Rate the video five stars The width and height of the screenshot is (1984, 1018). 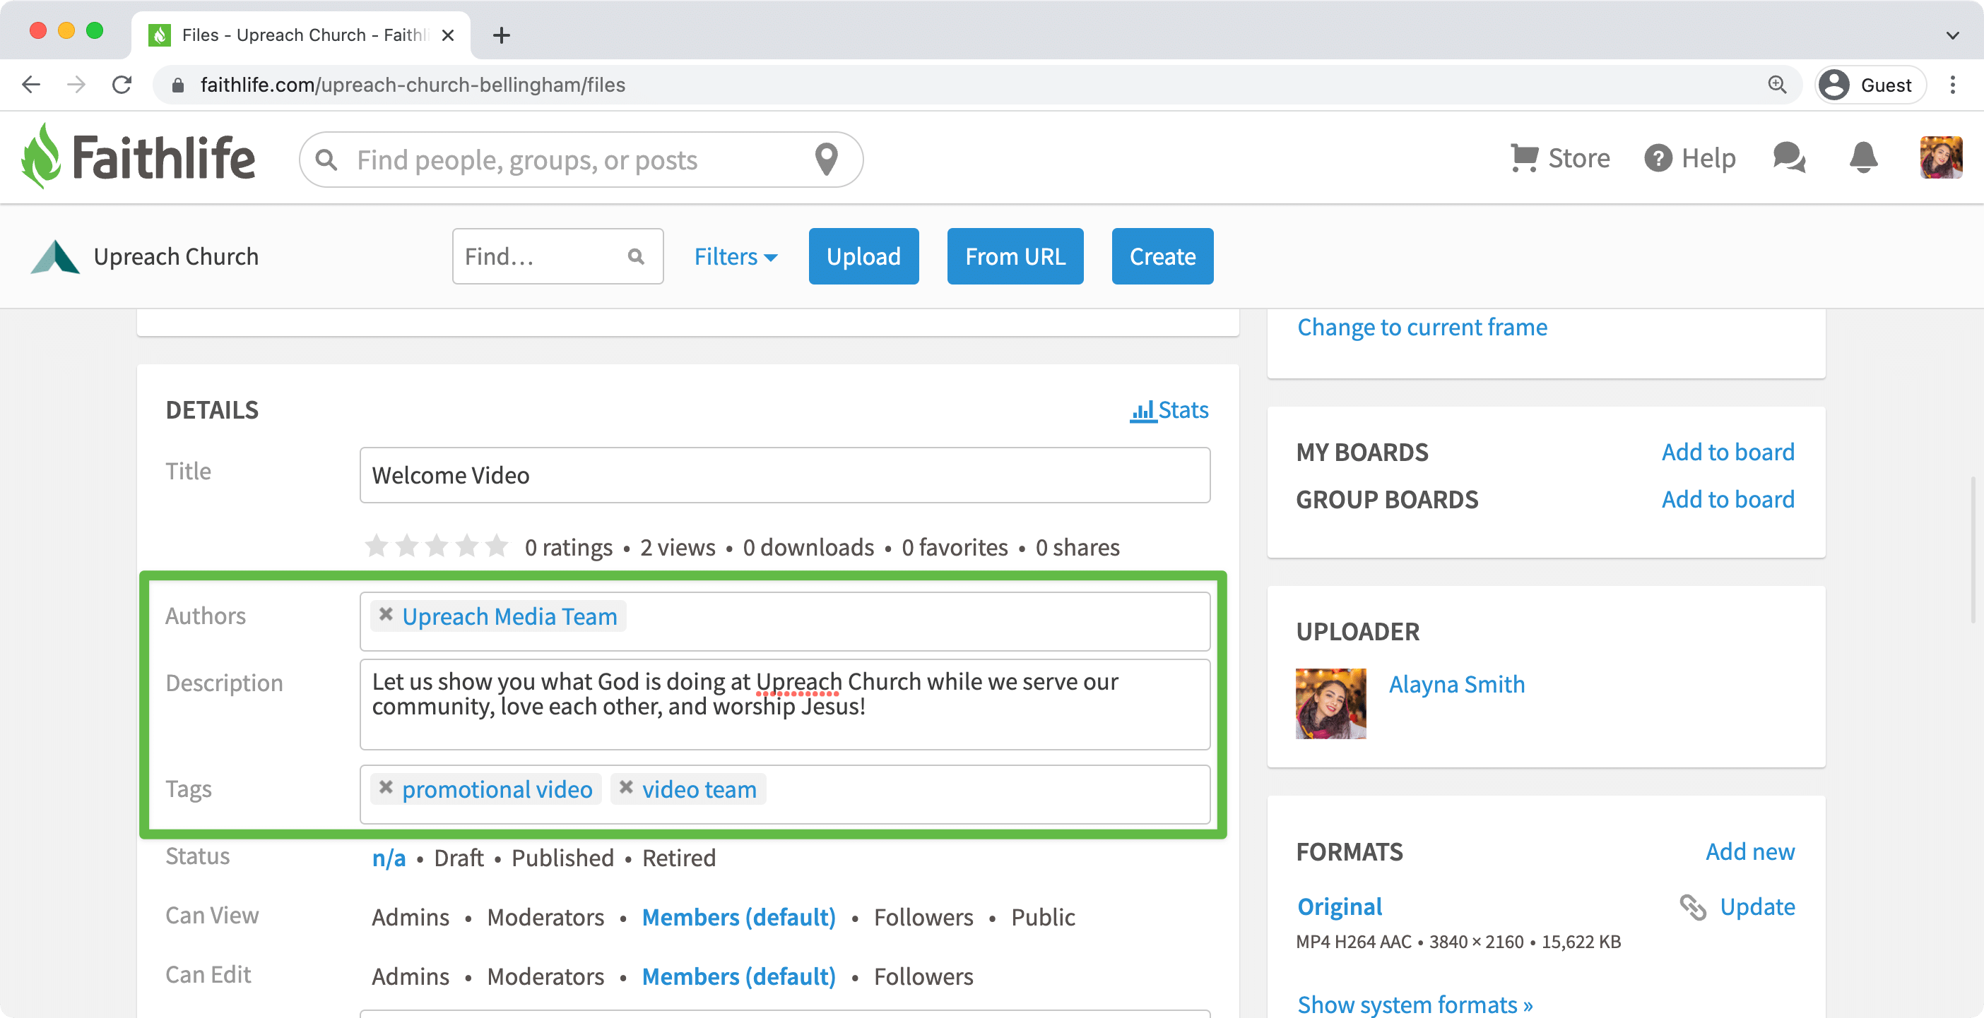[497, 546]
